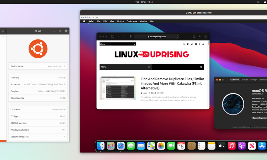Open the Photos app in the dock
The image size is (267, 160).
(x=161, y=146)
